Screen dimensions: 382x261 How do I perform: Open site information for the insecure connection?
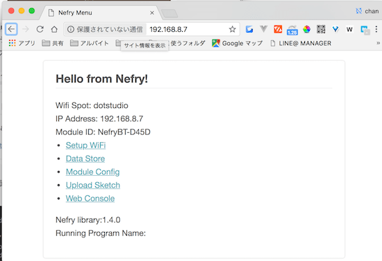click(71, 29)
